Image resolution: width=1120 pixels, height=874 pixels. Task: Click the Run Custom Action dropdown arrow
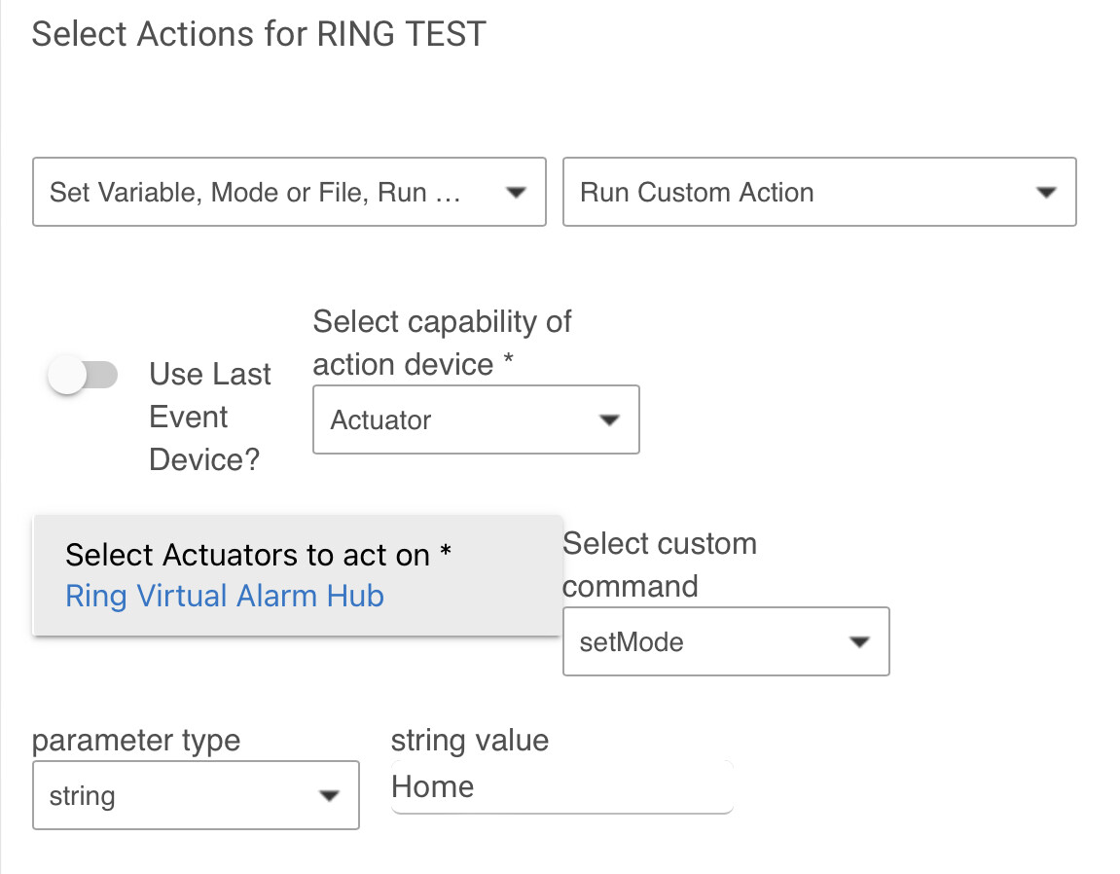(1046, 193)
